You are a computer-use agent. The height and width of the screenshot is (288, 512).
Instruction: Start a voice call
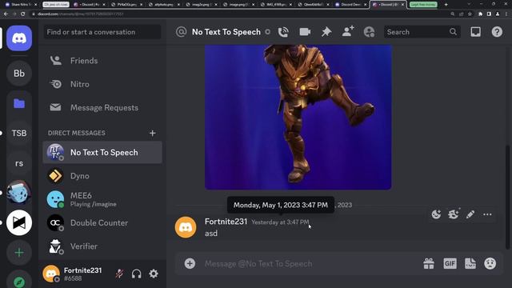(x=283, y=32)
